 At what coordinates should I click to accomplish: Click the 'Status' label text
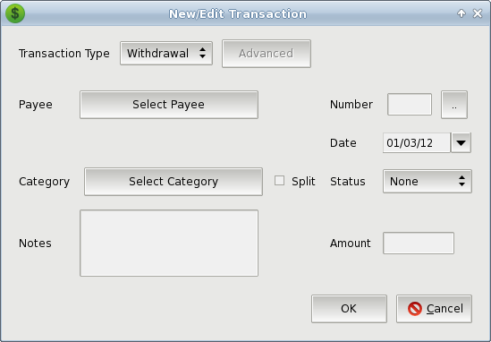click(348, 182)
